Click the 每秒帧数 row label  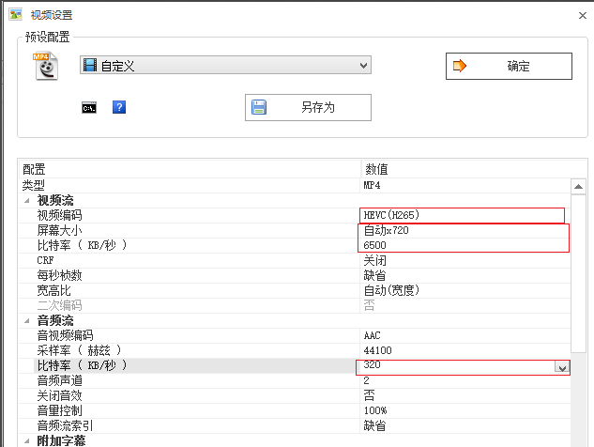59,276
